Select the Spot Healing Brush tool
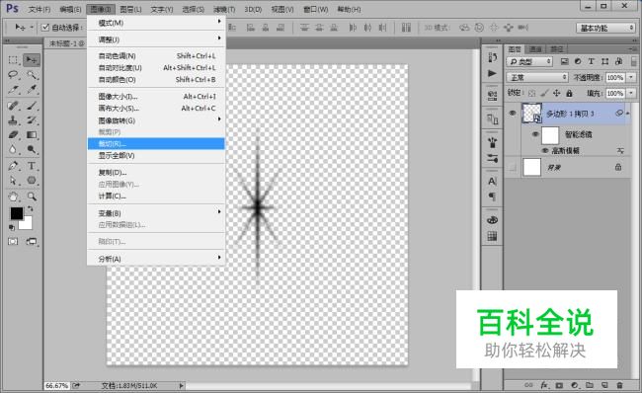Screen dimensions: 642x393 click(x=13, y=106)
